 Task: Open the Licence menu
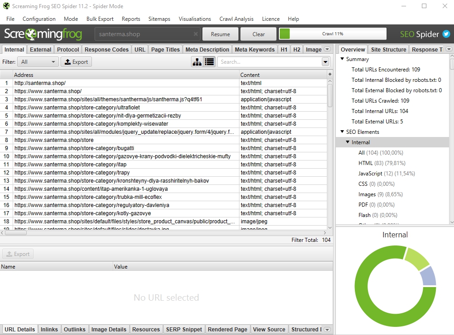[x=271, y=19]
